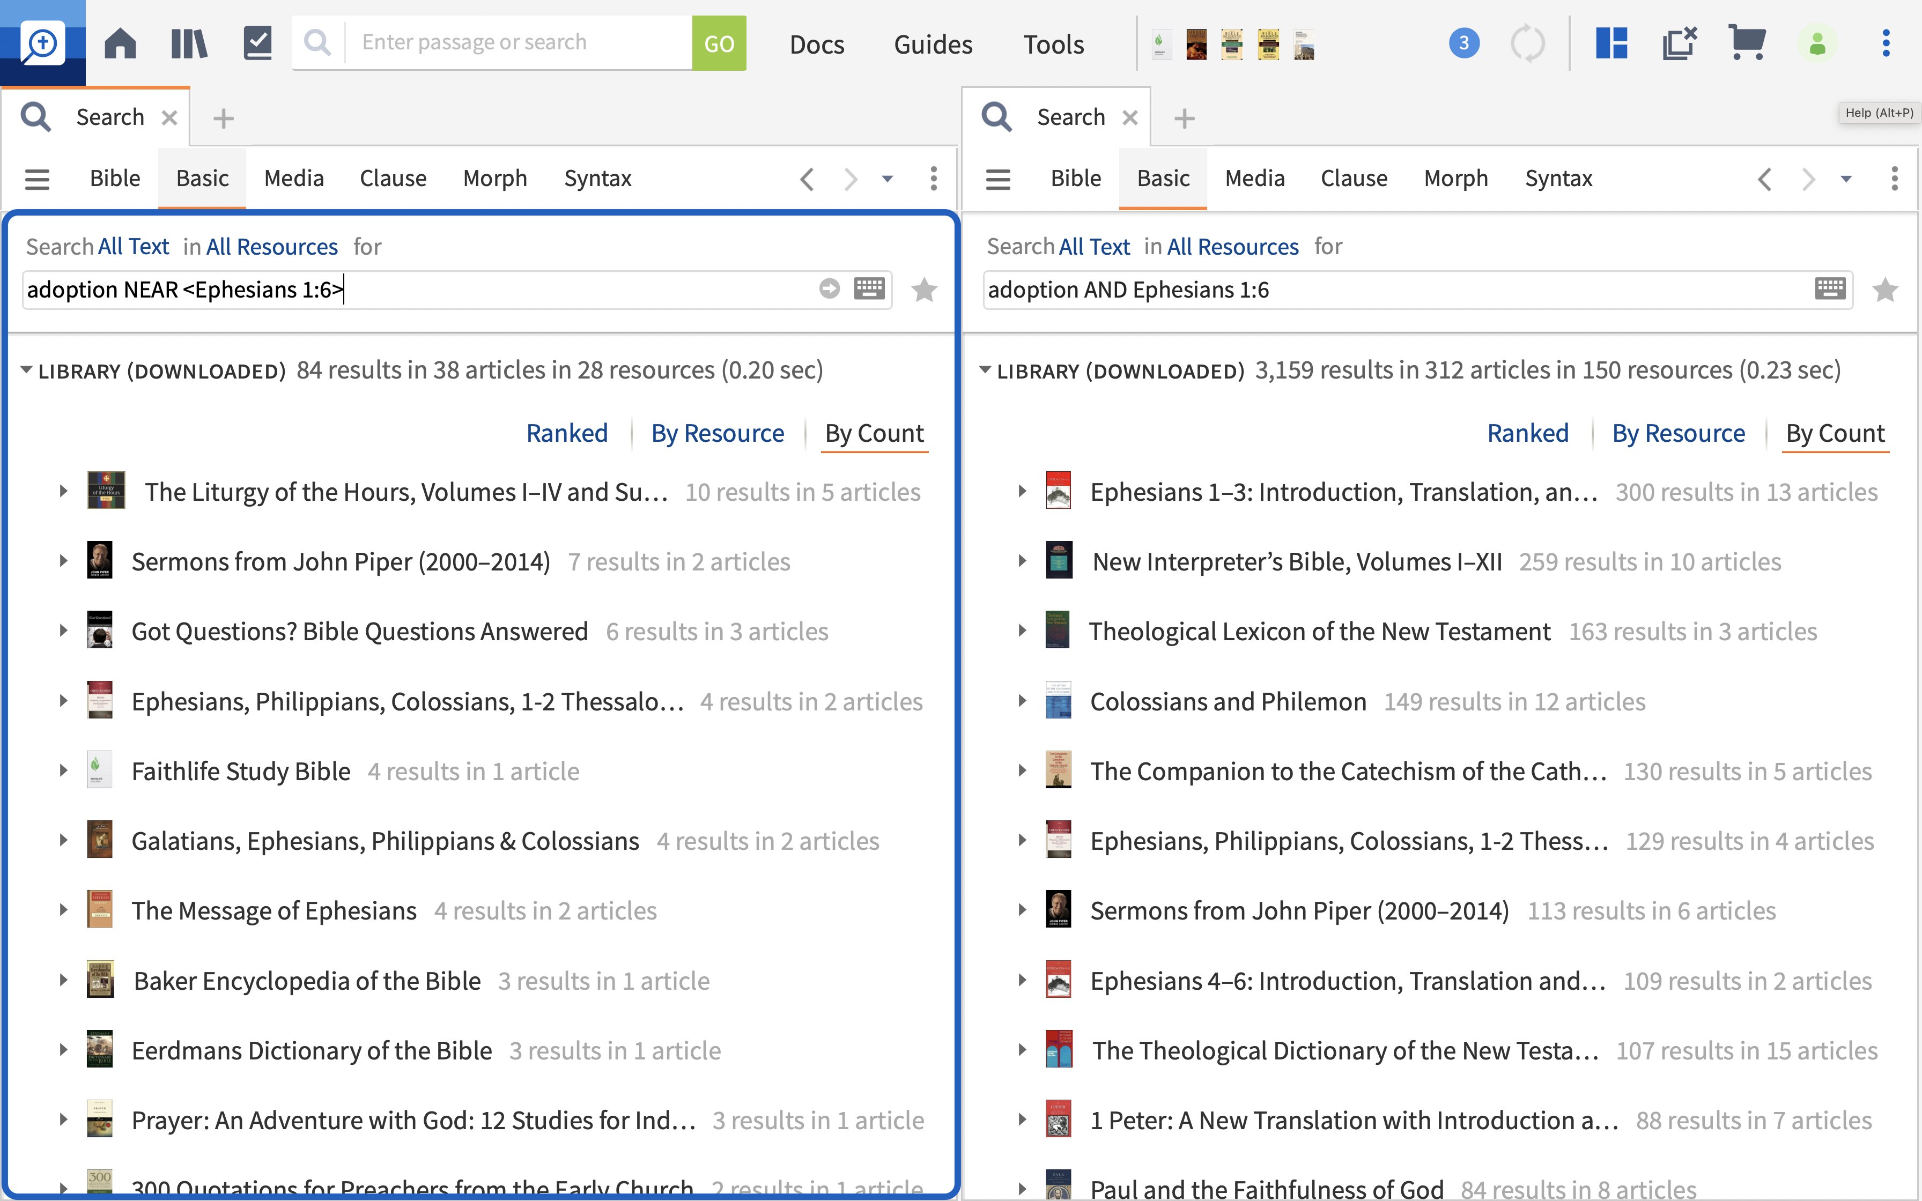
Task: Focus the 'Enter passage or search' command box
Action: point(519,43)
